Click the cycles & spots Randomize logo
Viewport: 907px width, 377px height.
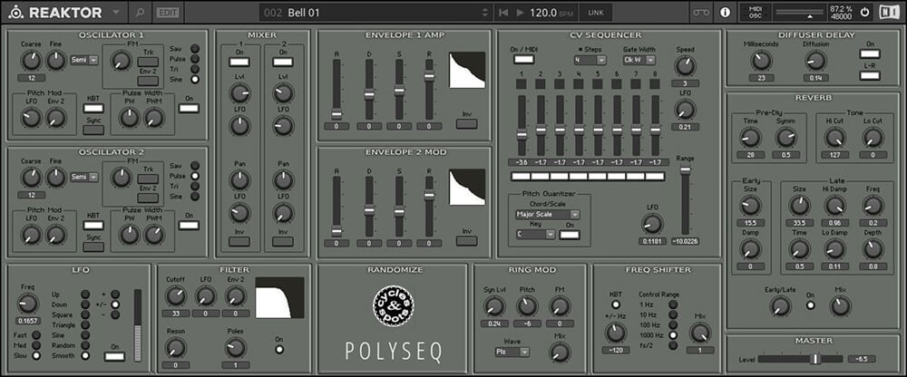click(393, 304)
